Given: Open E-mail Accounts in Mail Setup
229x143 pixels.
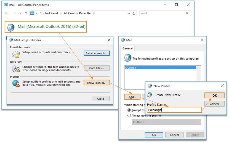Looking at the screenshot, I should tap(97, 53).
